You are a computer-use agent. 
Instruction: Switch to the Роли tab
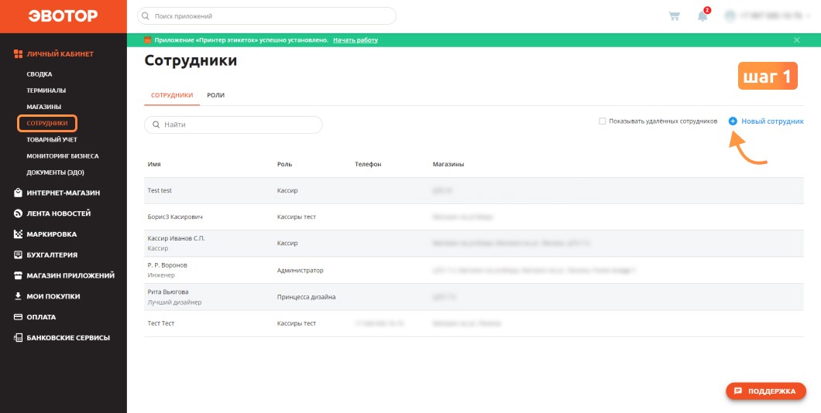(x=216, y=95)
